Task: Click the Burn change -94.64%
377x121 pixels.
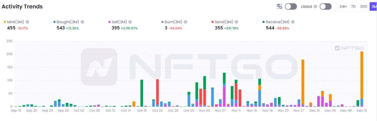Action: 175,28
